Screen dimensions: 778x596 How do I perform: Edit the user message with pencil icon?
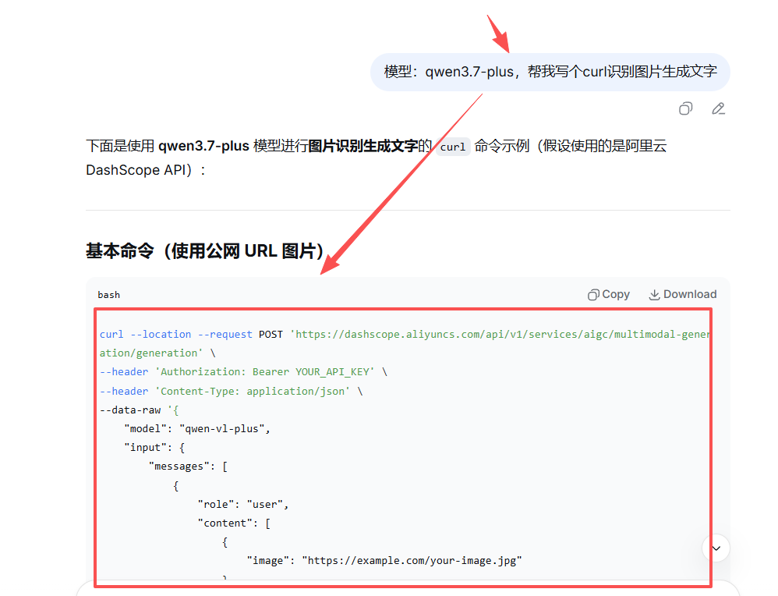(x=718, y=108)
